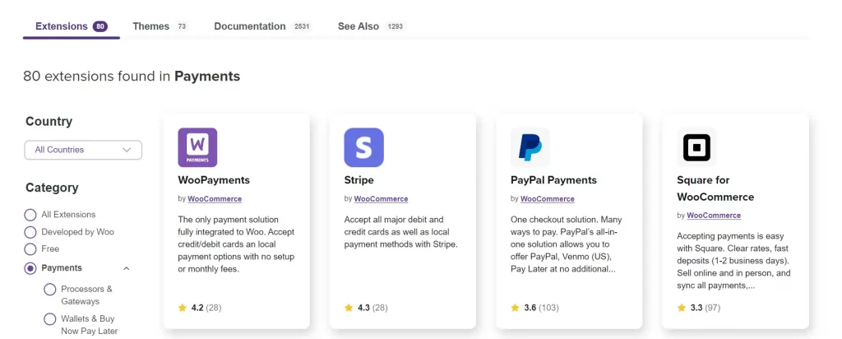Select the All Extensions radio button
Viewport: 842px width, 339px height.
coord(30,215)
